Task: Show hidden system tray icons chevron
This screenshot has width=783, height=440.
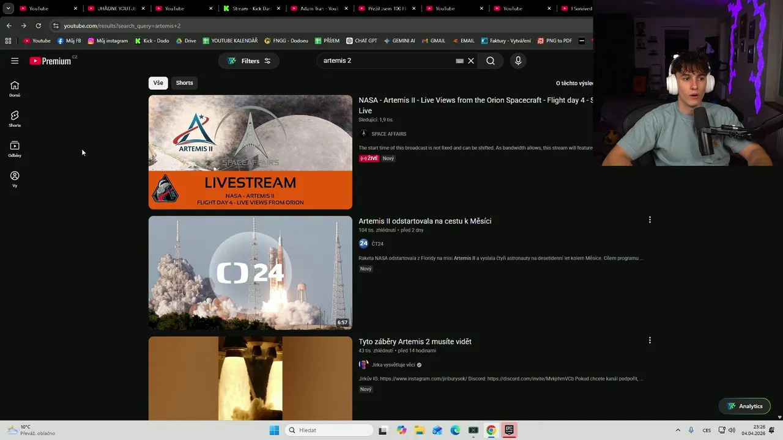Action: tap(678, 430)
